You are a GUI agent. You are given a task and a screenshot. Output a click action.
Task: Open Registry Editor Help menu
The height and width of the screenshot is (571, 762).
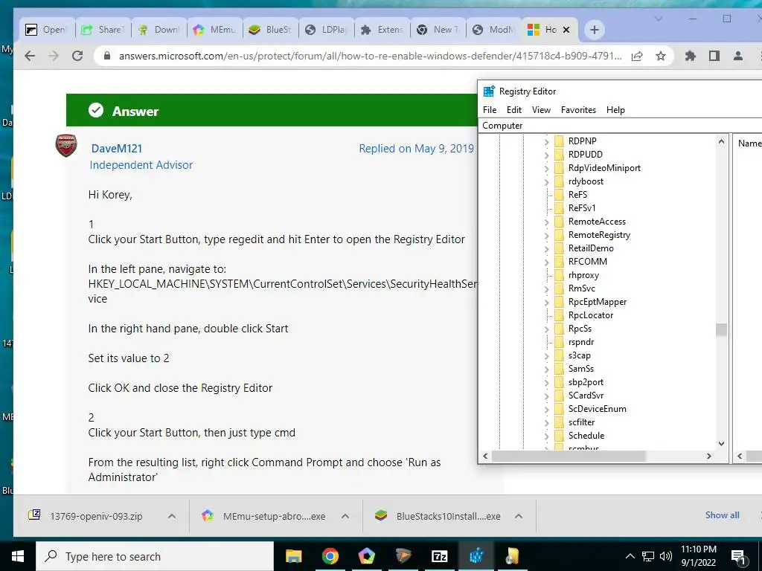click(x=615, y=110)
